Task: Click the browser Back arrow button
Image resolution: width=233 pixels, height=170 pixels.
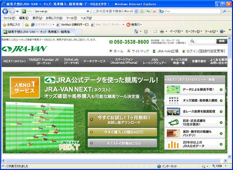Action: pyautogui.click(x=5, y=11)
